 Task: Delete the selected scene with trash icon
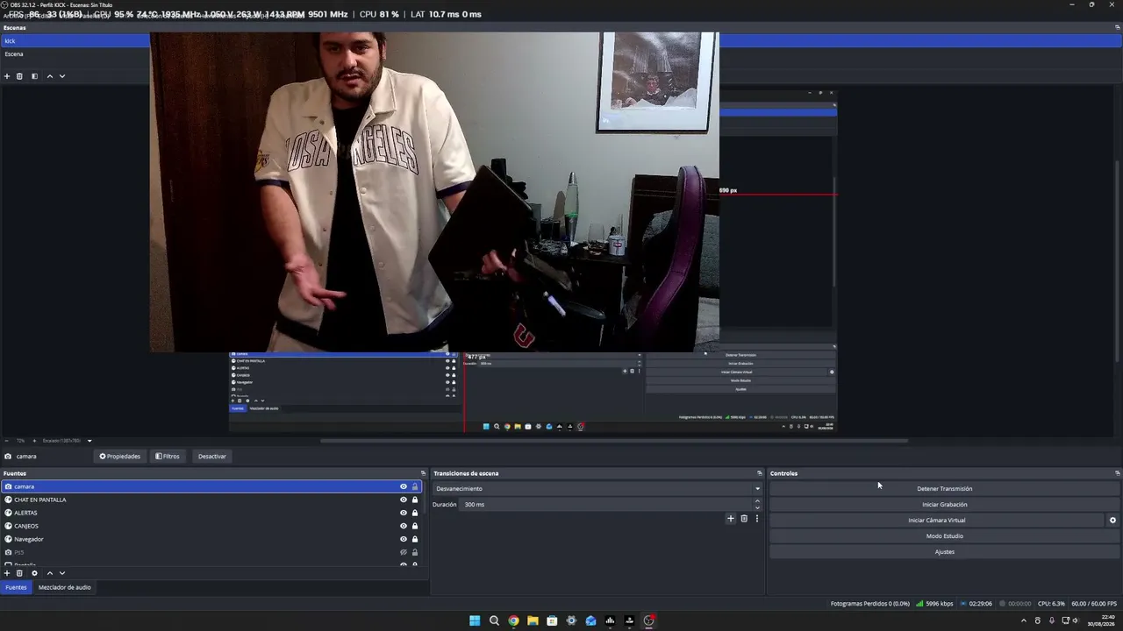[19, 76]
